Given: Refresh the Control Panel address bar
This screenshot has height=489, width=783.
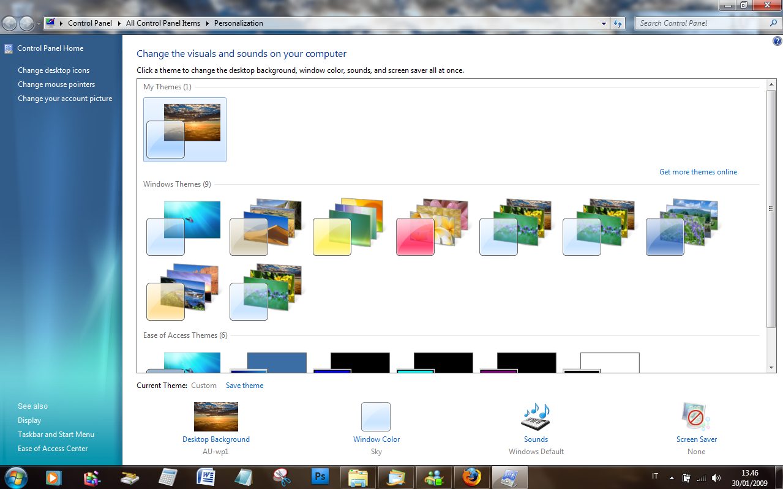Looking at the screenshot, I should (618, 23).
